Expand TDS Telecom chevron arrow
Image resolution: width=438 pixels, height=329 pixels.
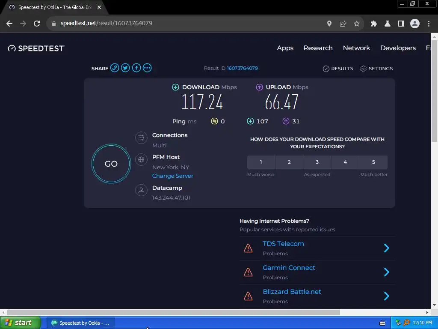coord(387,248)
